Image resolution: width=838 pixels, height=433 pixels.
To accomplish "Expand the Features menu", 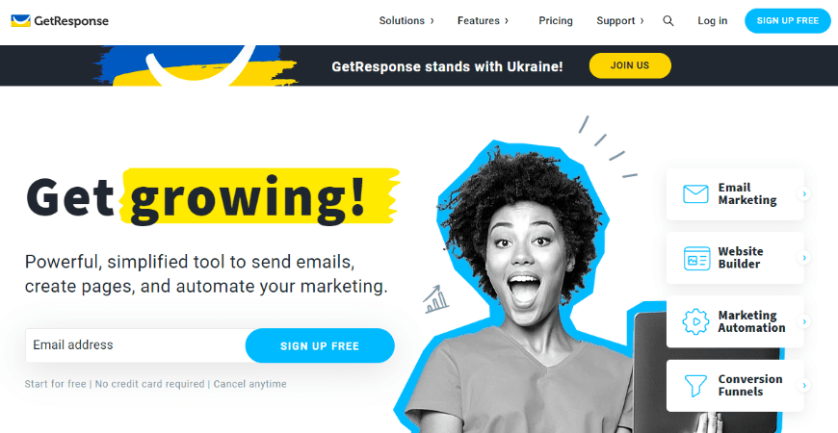I will 484,21.
